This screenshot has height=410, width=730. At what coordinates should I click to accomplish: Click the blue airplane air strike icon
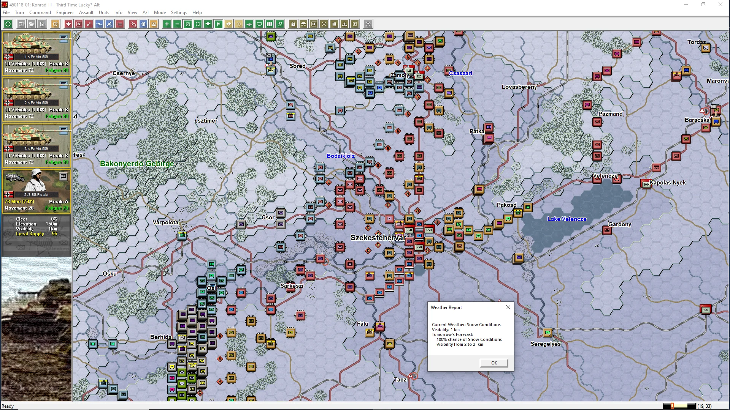(109, 24)
